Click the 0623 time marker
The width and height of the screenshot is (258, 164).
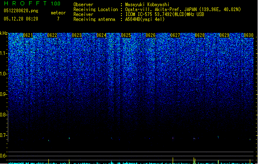(77, 35)
